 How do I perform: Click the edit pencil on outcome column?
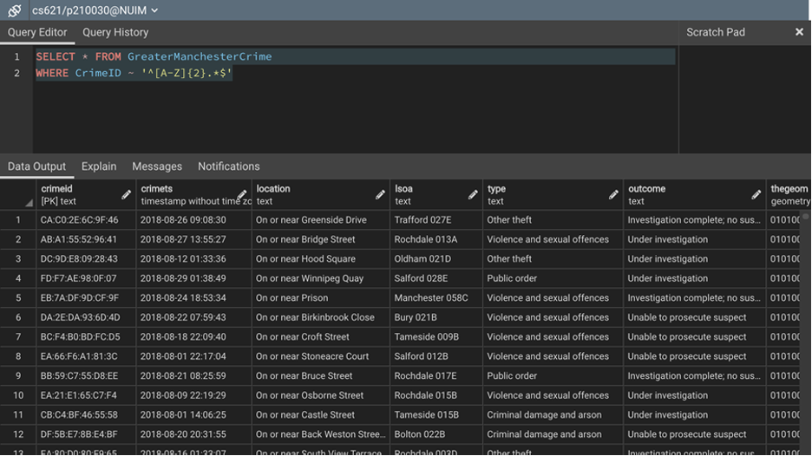(756, 195)
